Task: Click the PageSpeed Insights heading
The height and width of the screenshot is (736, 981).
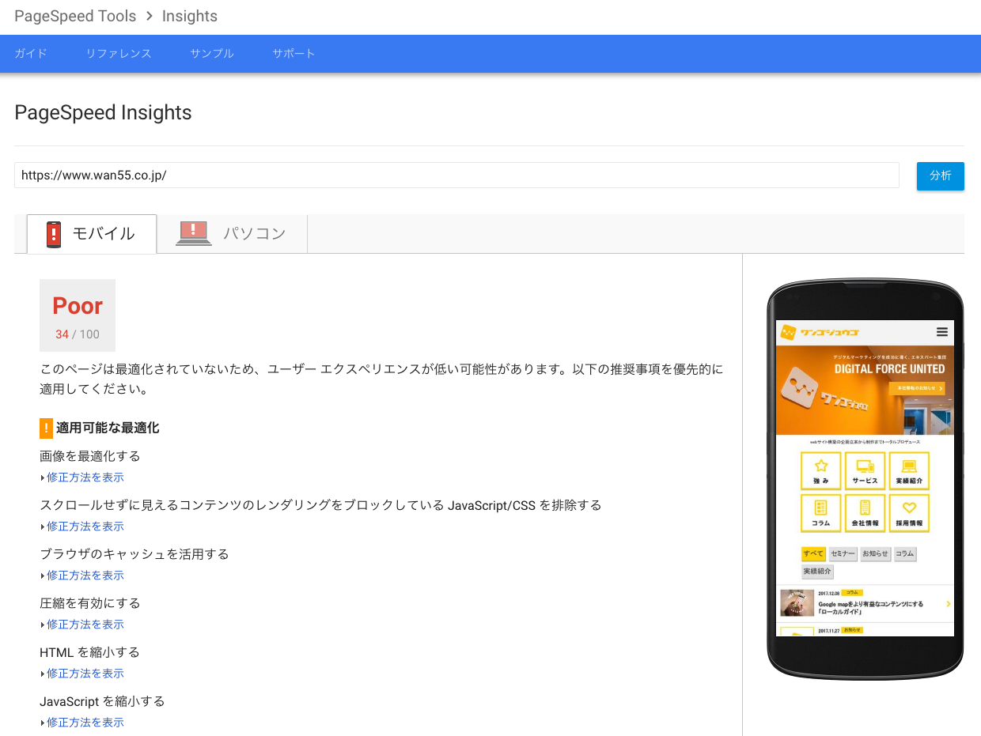Action: [103, 113]
